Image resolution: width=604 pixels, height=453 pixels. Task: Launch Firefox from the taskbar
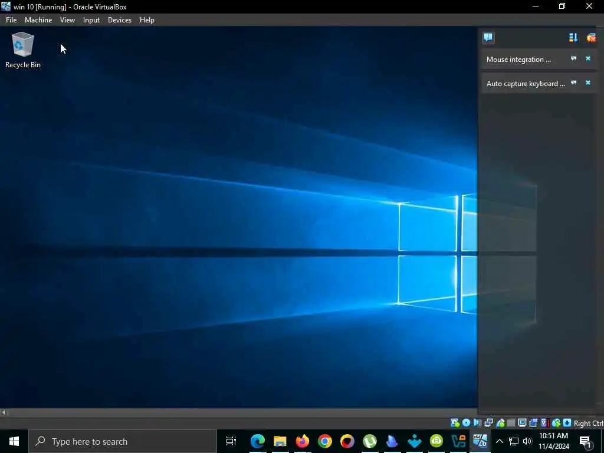(x=303, y=441)
